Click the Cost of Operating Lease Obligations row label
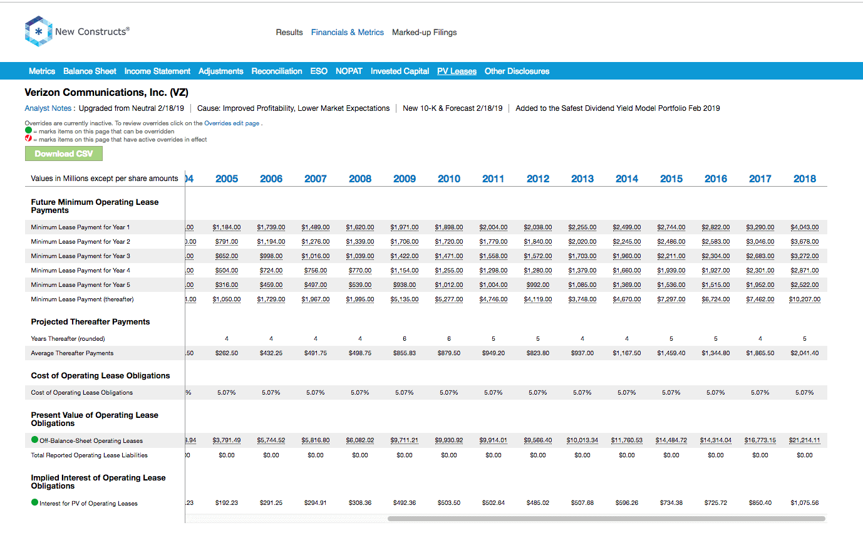Image resolution: width=863 pixels, height=535 pixels. tap(82, 393)
